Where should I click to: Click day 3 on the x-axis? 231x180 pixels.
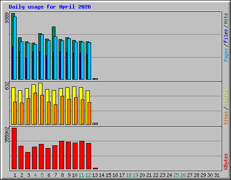point(28,175)
